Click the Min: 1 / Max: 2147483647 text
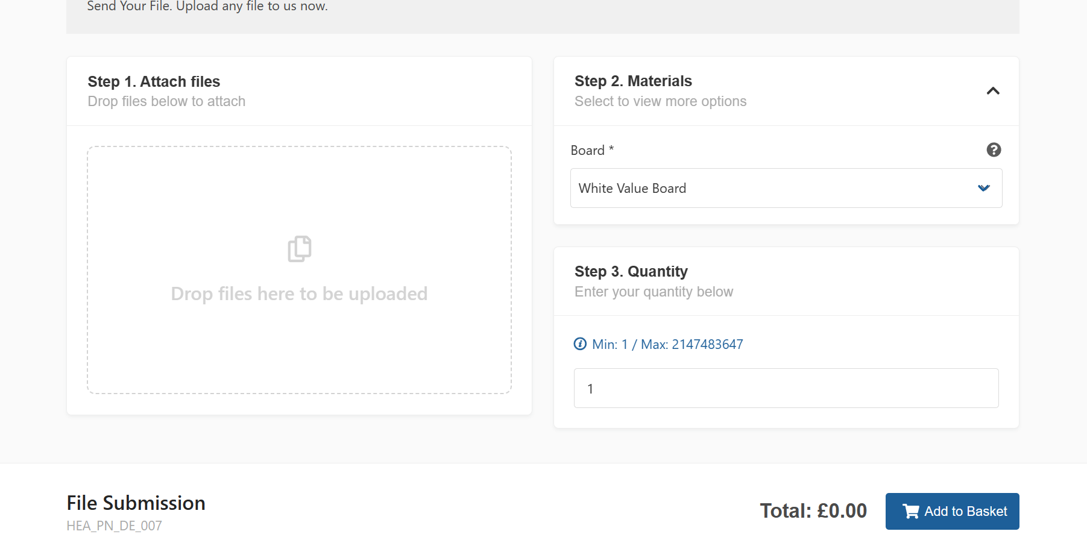 (667, 344)
